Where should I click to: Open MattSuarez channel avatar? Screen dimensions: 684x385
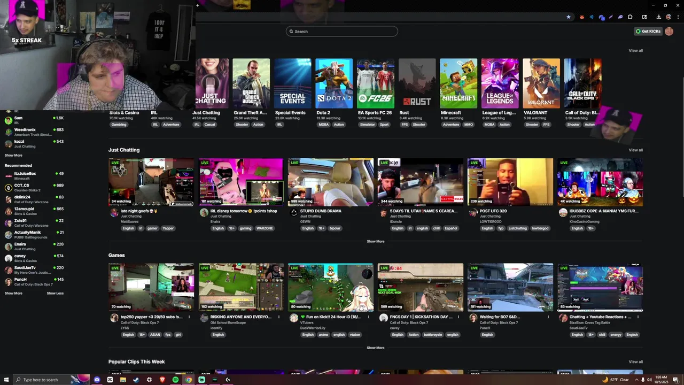pos(114,212)
